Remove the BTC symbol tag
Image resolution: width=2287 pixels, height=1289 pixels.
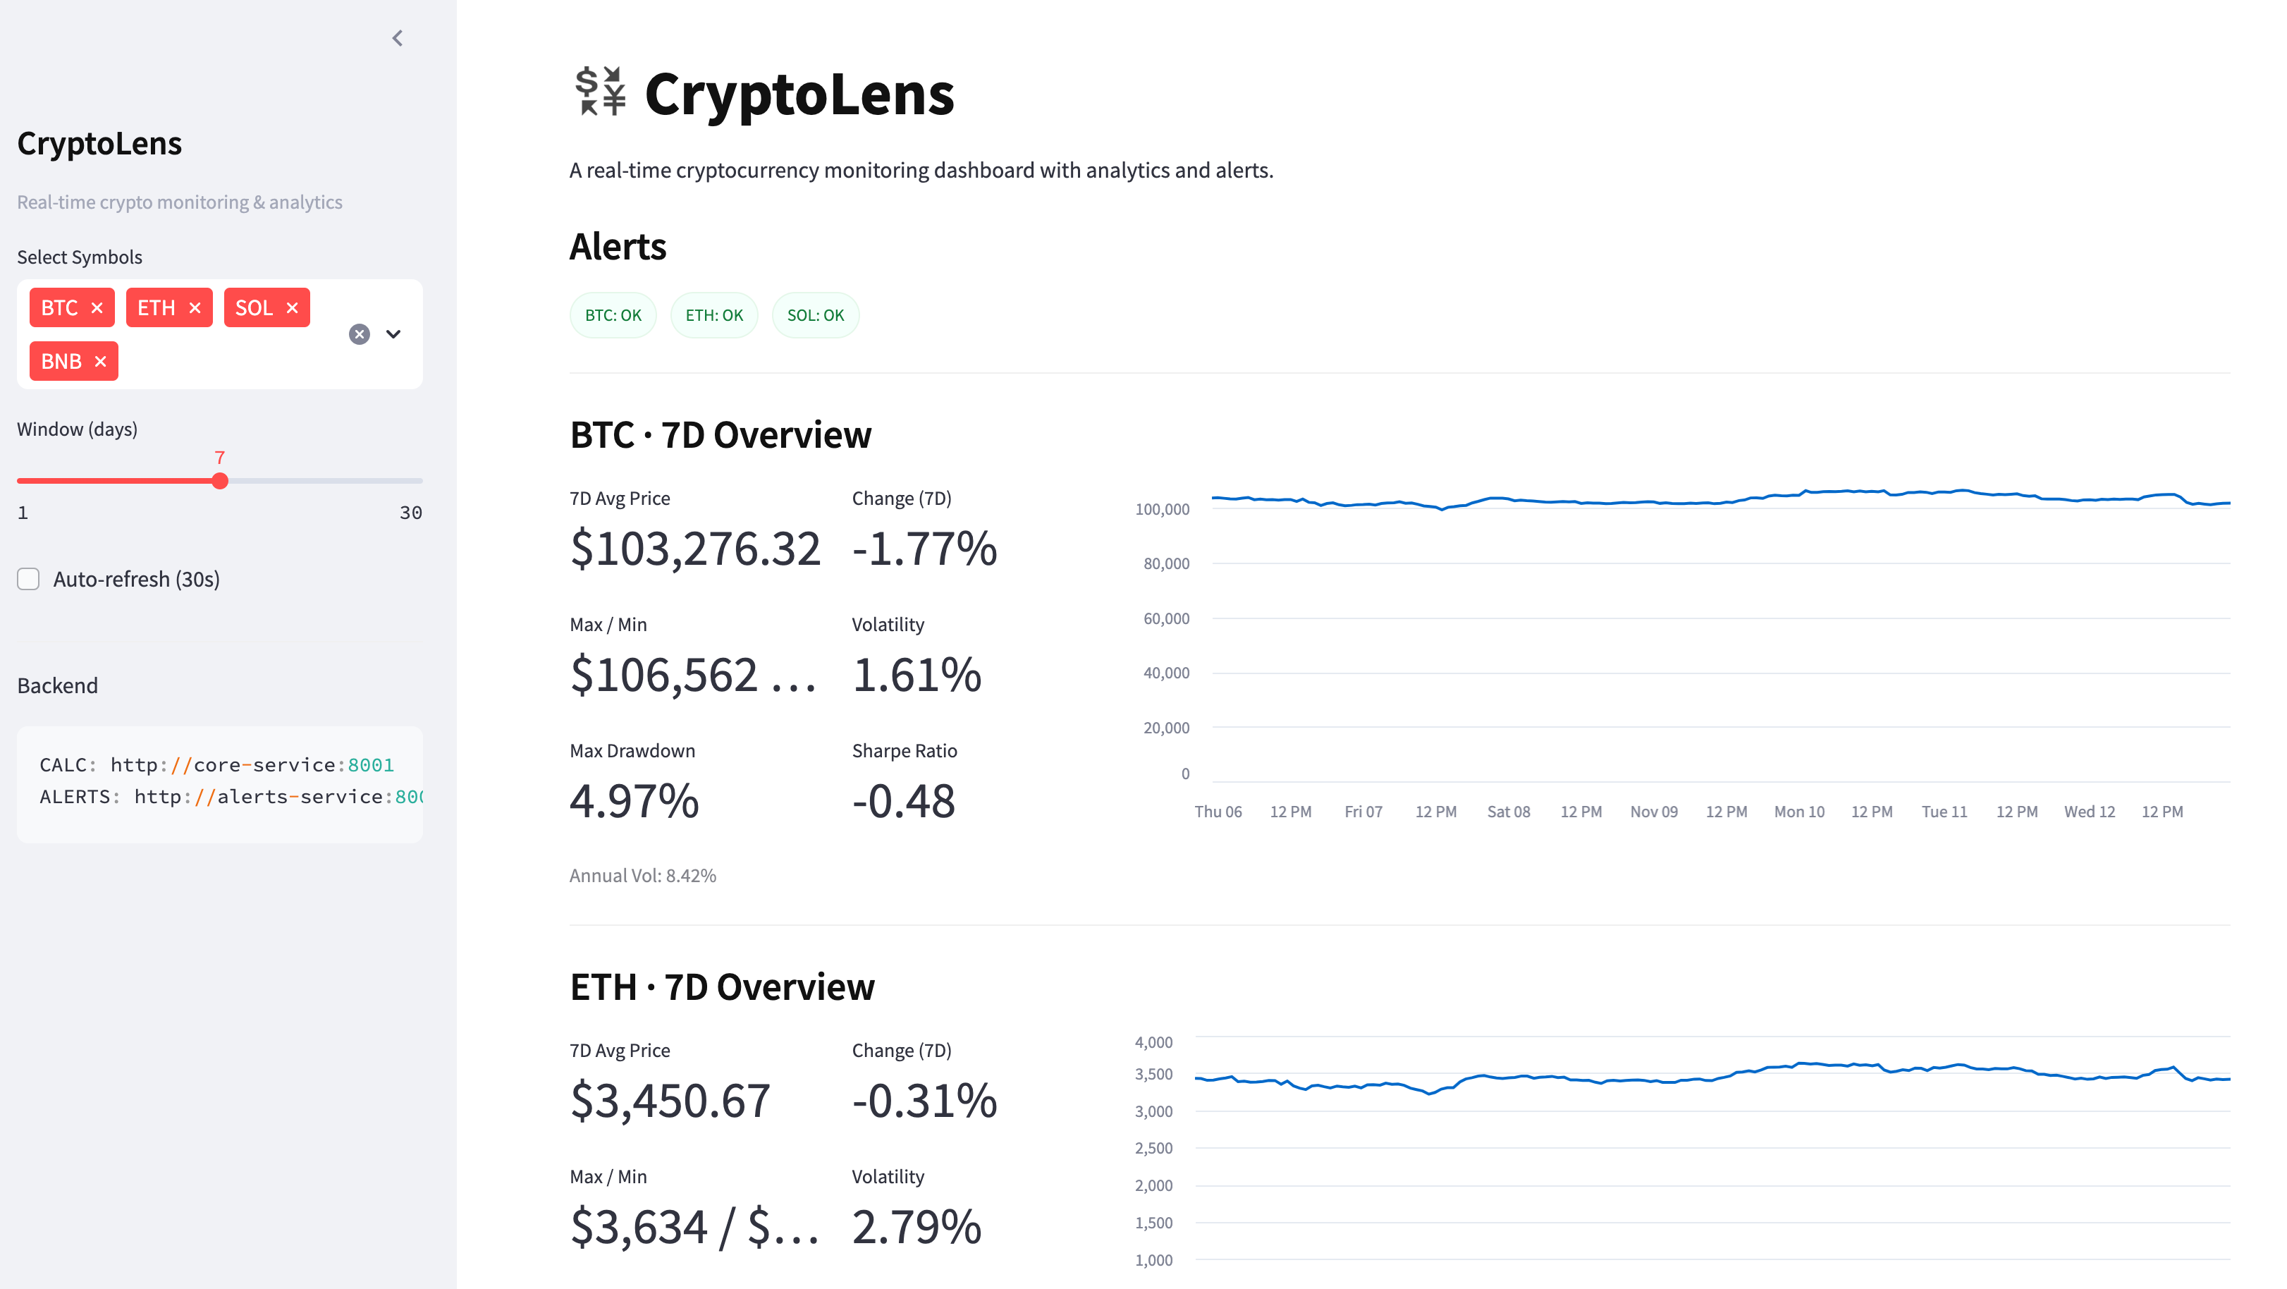pyautogui.click(x=97, y=307)
